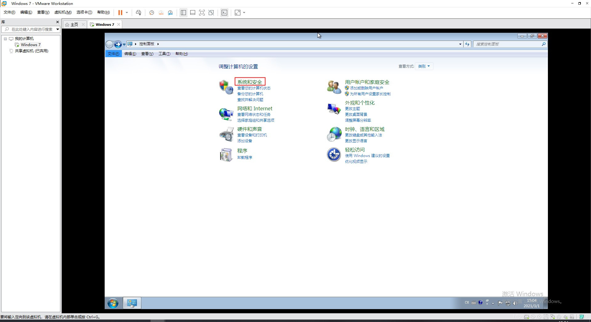The height and width of the screenshot is (322, 591).
Task: Click 控制面板 breadcrumb in address bar
Action: tap(147, 44)
